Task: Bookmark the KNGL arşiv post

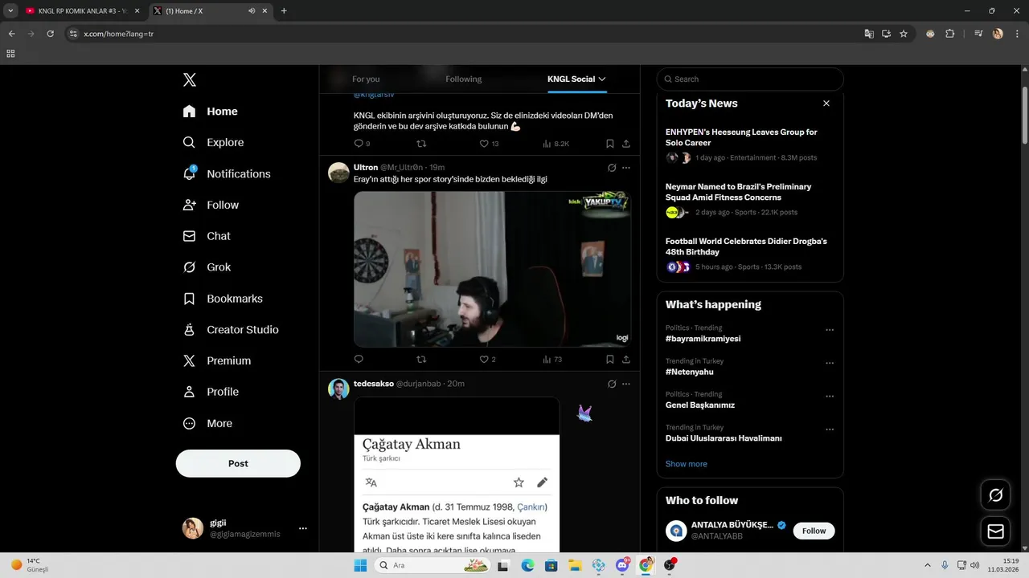Action: click(x=610, y=144)
